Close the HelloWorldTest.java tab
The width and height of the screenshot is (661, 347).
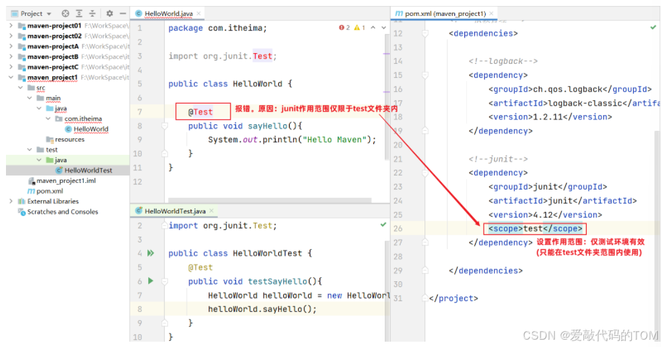211,211
